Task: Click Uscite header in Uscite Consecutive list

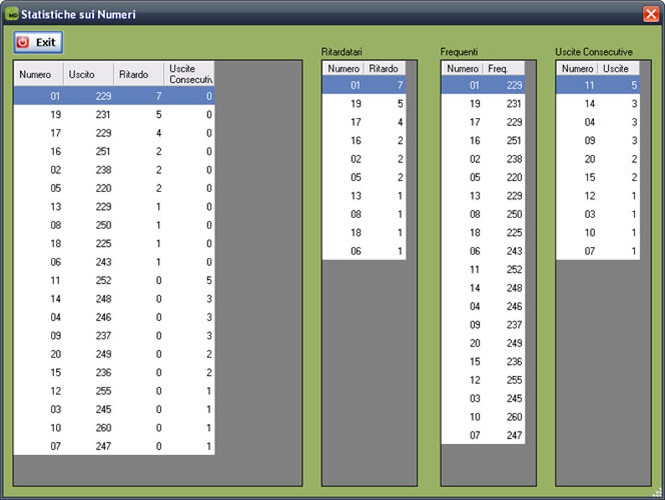Action: coord(619,68)
